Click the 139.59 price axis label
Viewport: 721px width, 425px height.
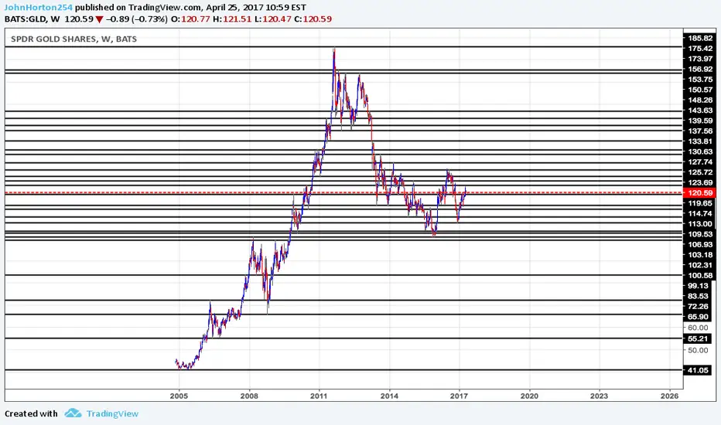click(x=700, y=121)
